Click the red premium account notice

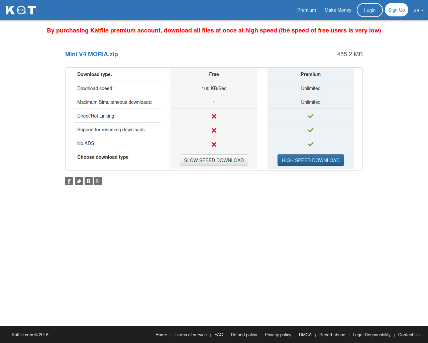click(x=214, y=30)
